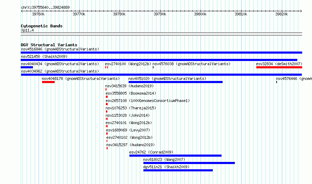The width and height of the screenshot is (312, 184).
Task: Click the black tick under nsv4576038
Action: 153,67
